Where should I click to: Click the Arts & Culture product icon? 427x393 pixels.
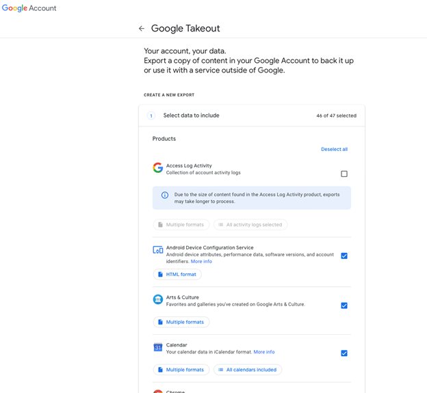click(158, 299)
